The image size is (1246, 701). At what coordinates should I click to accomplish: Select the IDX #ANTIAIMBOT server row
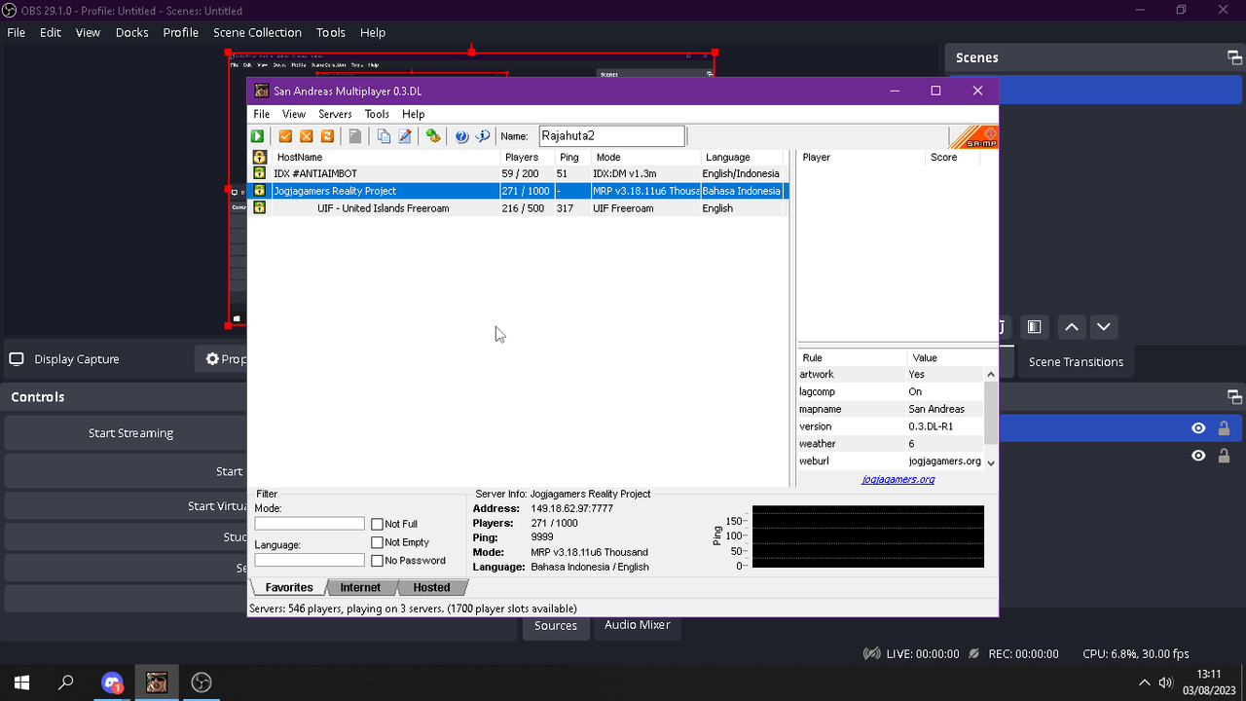pos(518,173)
